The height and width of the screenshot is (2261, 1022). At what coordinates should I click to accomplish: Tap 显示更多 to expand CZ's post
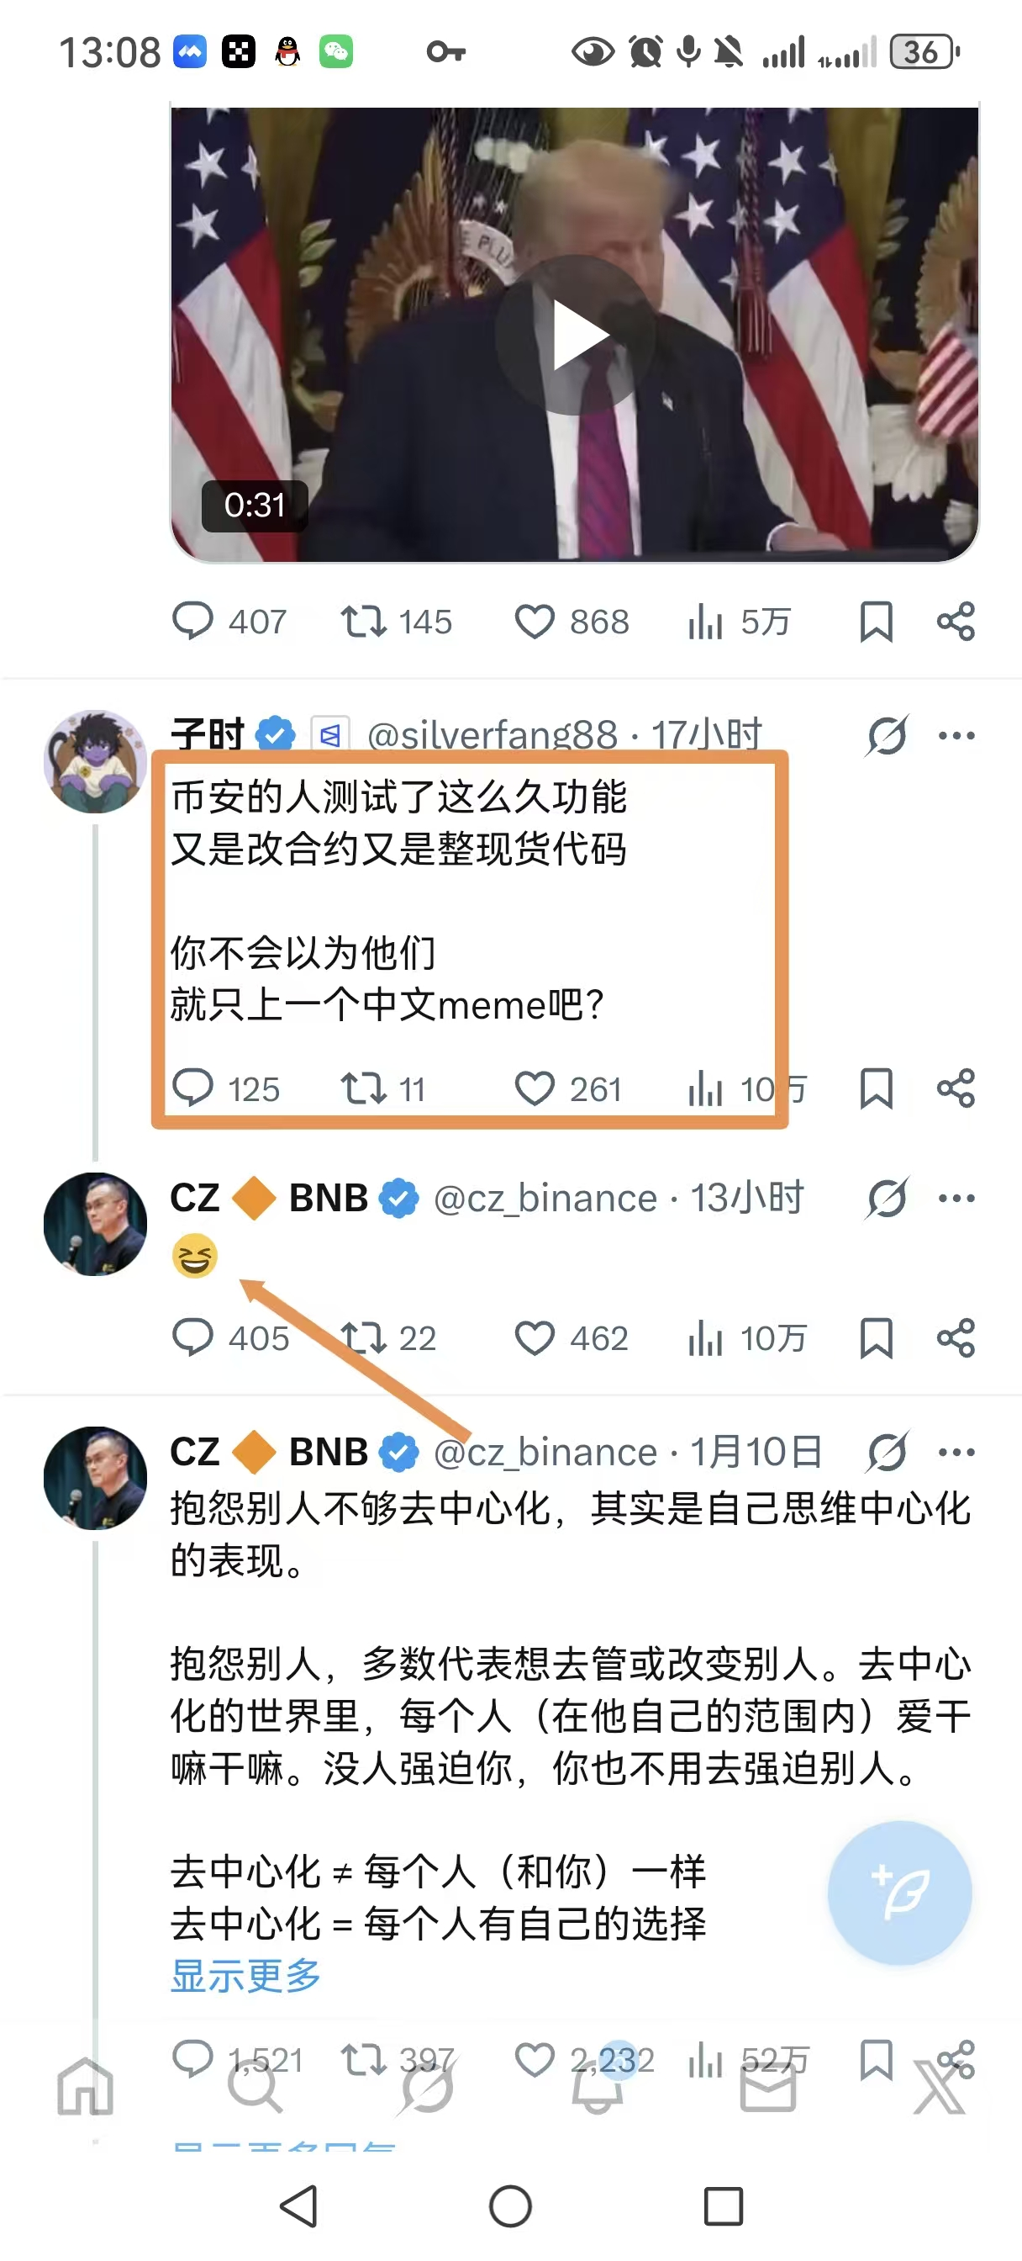point(245,1976)
